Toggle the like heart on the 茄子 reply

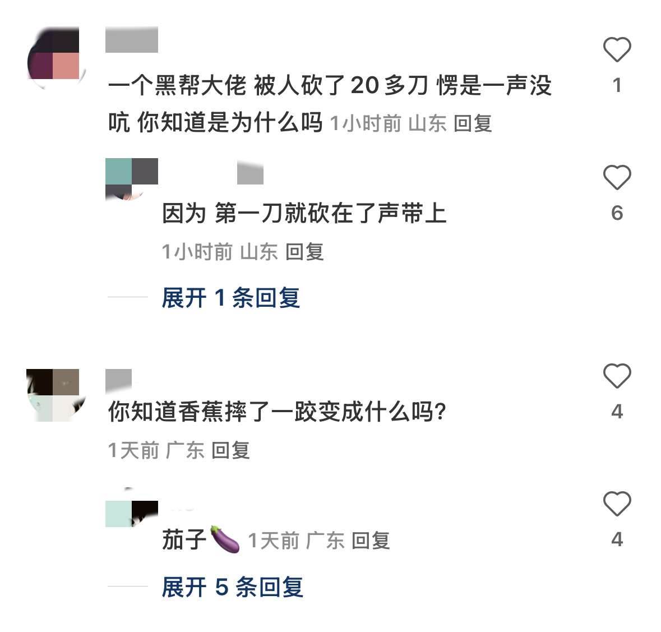[617, 504]
